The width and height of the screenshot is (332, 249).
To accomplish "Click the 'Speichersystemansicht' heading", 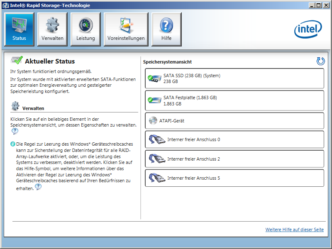I will point(167,62).
